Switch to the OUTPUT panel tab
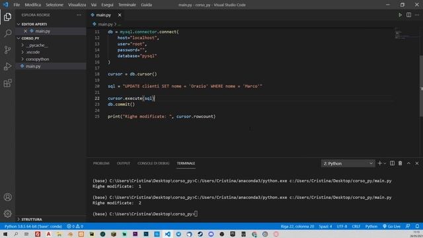The width and height of the screenshot is (423, 238). click(x=124, y=163)
